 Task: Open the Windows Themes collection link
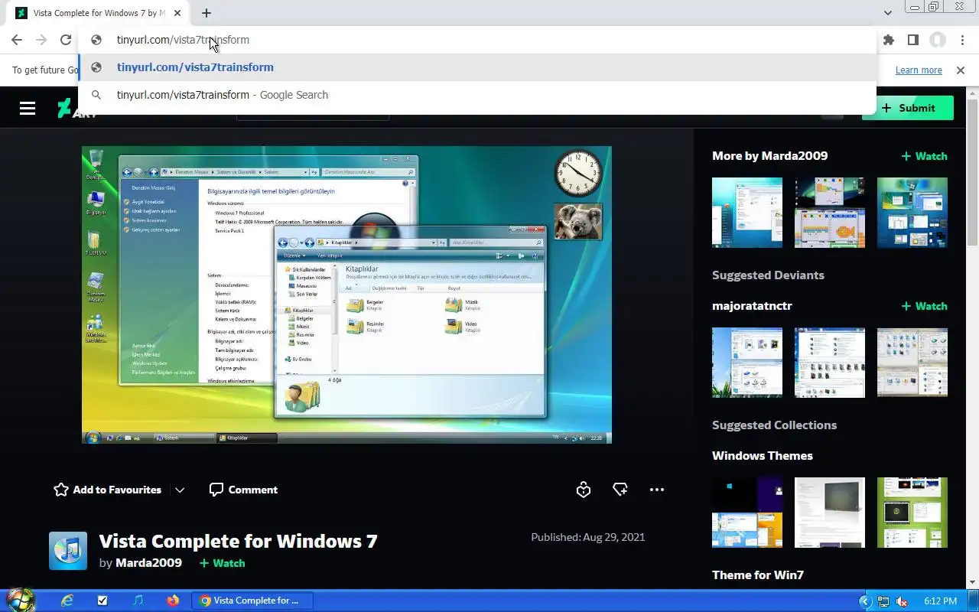(x=763, y=456)
